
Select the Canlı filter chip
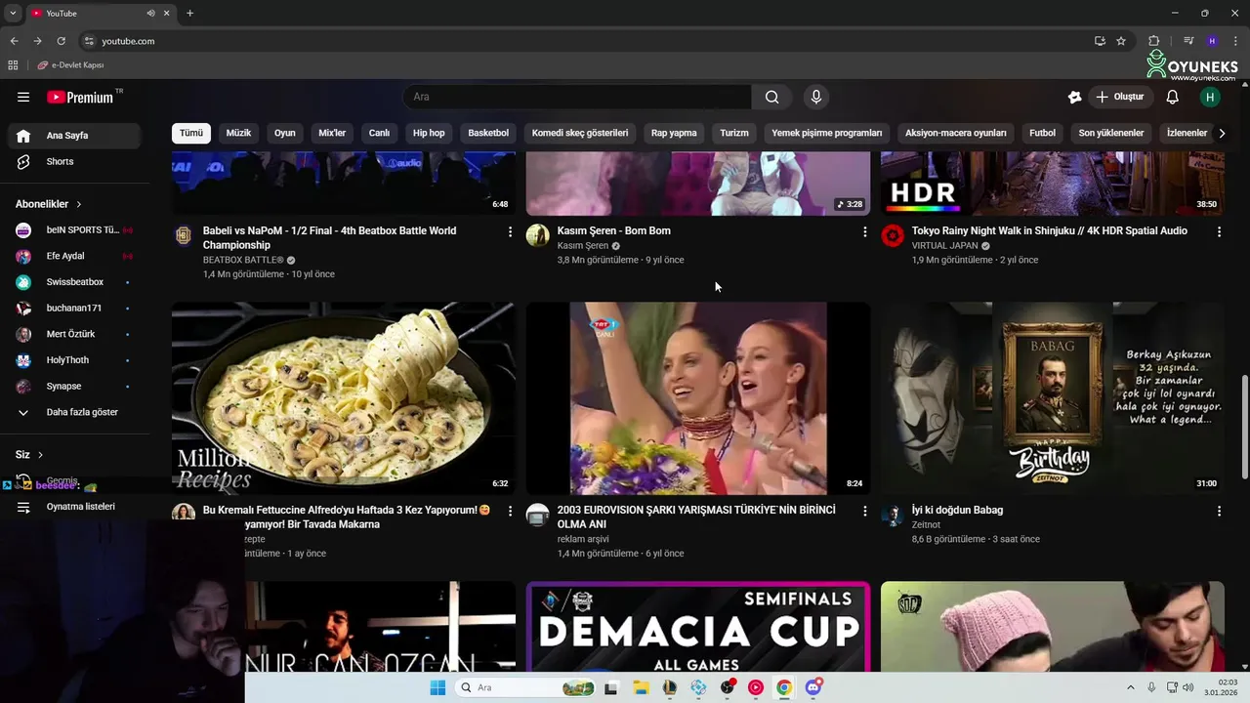(x=379, y=133)
